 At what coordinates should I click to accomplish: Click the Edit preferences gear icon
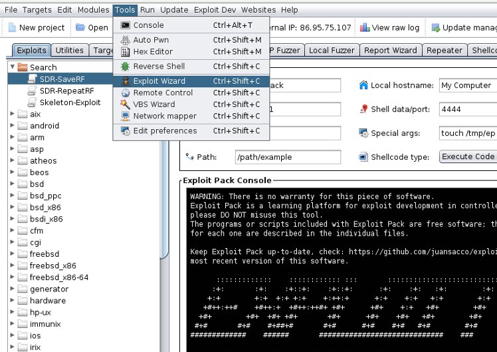(126, 131)
